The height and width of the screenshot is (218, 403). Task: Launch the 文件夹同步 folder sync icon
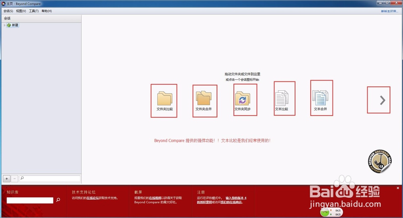pyautogui.click(x=242, y=101)
